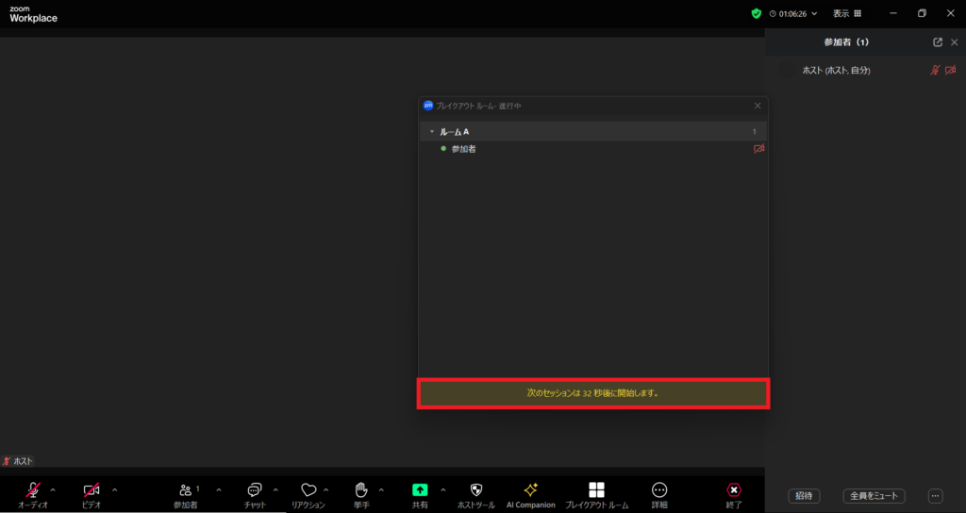Start screen sharing with the green 共有 icon
The image size is (966, 513).
click(x=420, y=490)
